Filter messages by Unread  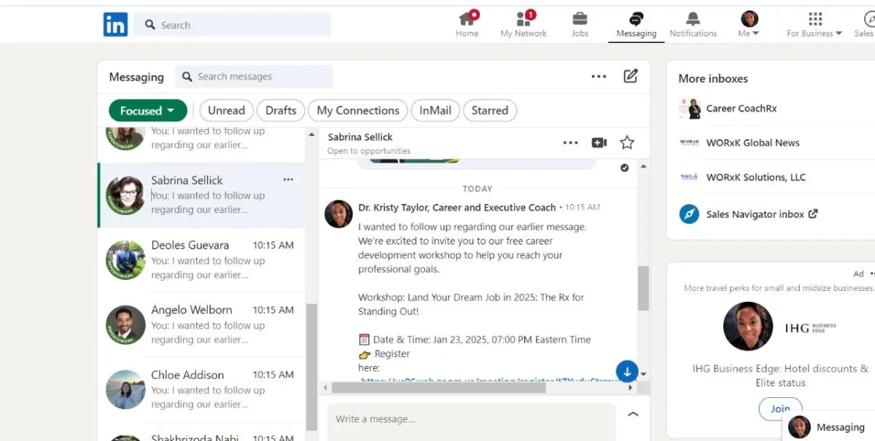pyautogui.click(x=226, y=111)
